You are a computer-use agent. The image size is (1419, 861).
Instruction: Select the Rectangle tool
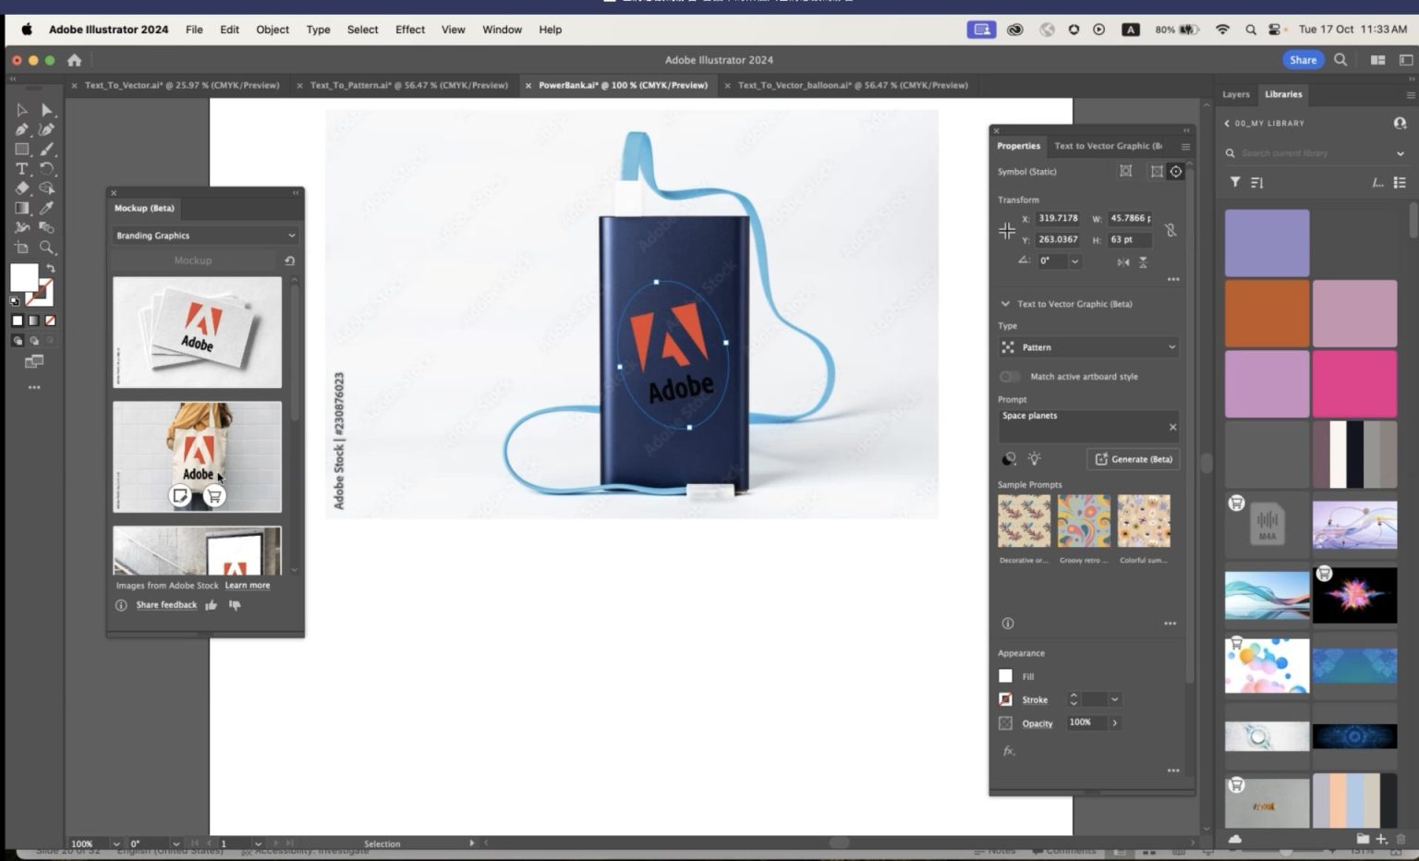(x=22, y=149)
